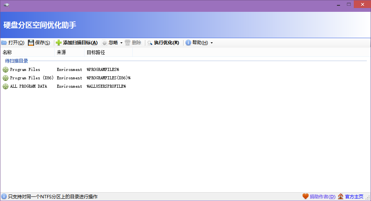371x201 pixels.
Task: Click the house homepage icon
Action: (x=340, y=196)
